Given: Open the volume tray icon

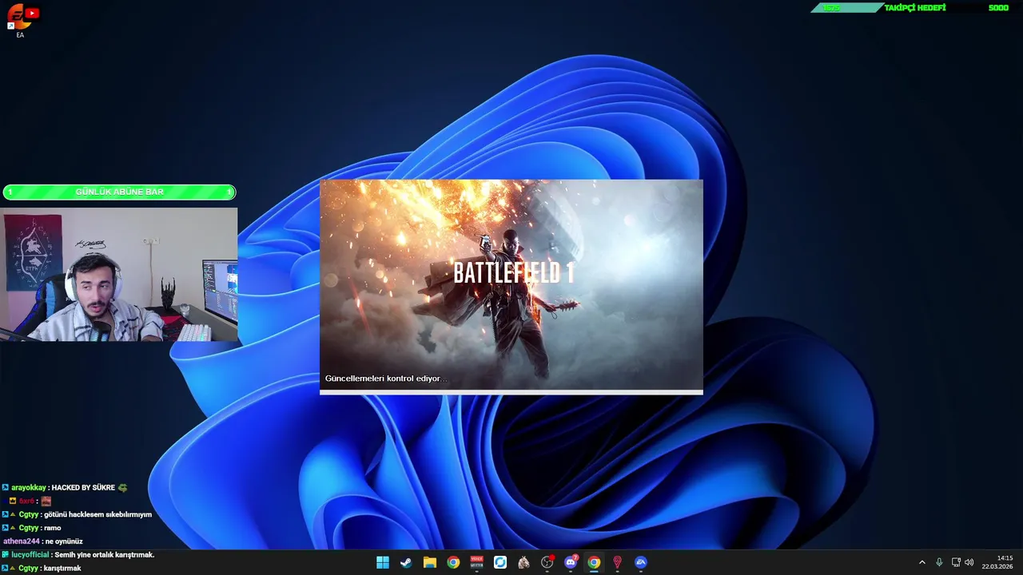Looking at the screenshot, I should [x=969, y=562].
